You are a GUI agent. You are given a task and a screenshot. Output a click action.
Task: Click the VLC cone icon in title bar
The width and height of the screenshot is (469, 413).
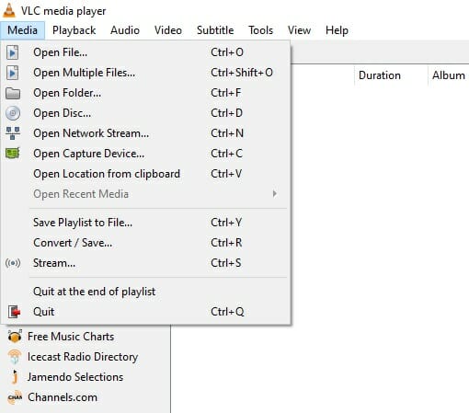click(x=9, y=10)
